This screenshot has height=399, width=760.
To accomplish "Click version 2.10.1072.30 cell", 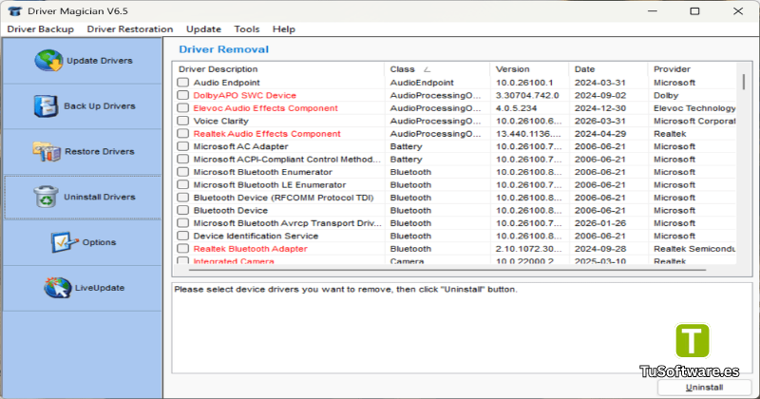I will point(528,249).
